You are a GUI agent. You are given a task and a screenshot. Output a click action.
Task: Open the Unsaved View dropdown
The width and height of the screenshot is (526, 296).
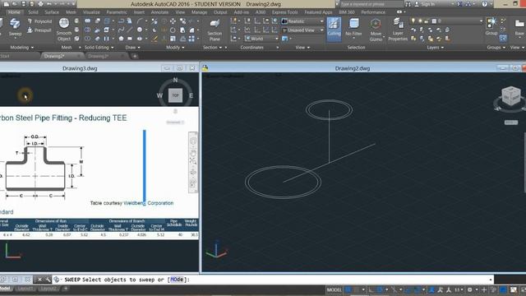(x=303, y=30)
